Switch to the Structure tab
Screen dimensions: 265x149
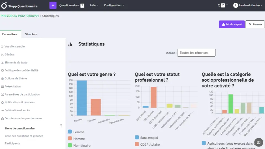pos(31,34)
